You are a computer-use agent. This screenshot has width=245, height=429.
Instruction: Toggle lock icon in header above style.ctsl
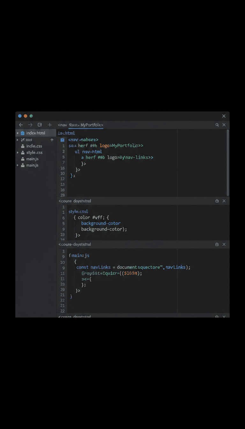[217, 201]
